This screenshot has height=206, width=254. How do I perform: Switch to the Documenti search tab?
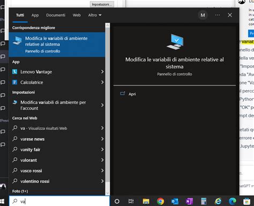pyautogui.click(x=56, y=15)
